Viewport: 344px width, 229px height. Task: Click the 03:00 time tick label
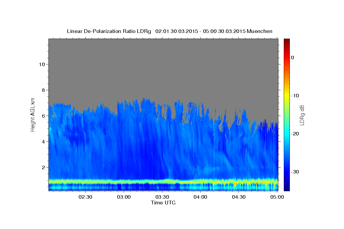tap(124, 197)
